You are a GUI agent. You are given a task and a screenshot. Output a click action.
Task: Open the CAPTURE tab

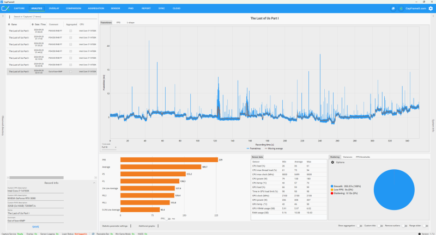coord(19,8)
